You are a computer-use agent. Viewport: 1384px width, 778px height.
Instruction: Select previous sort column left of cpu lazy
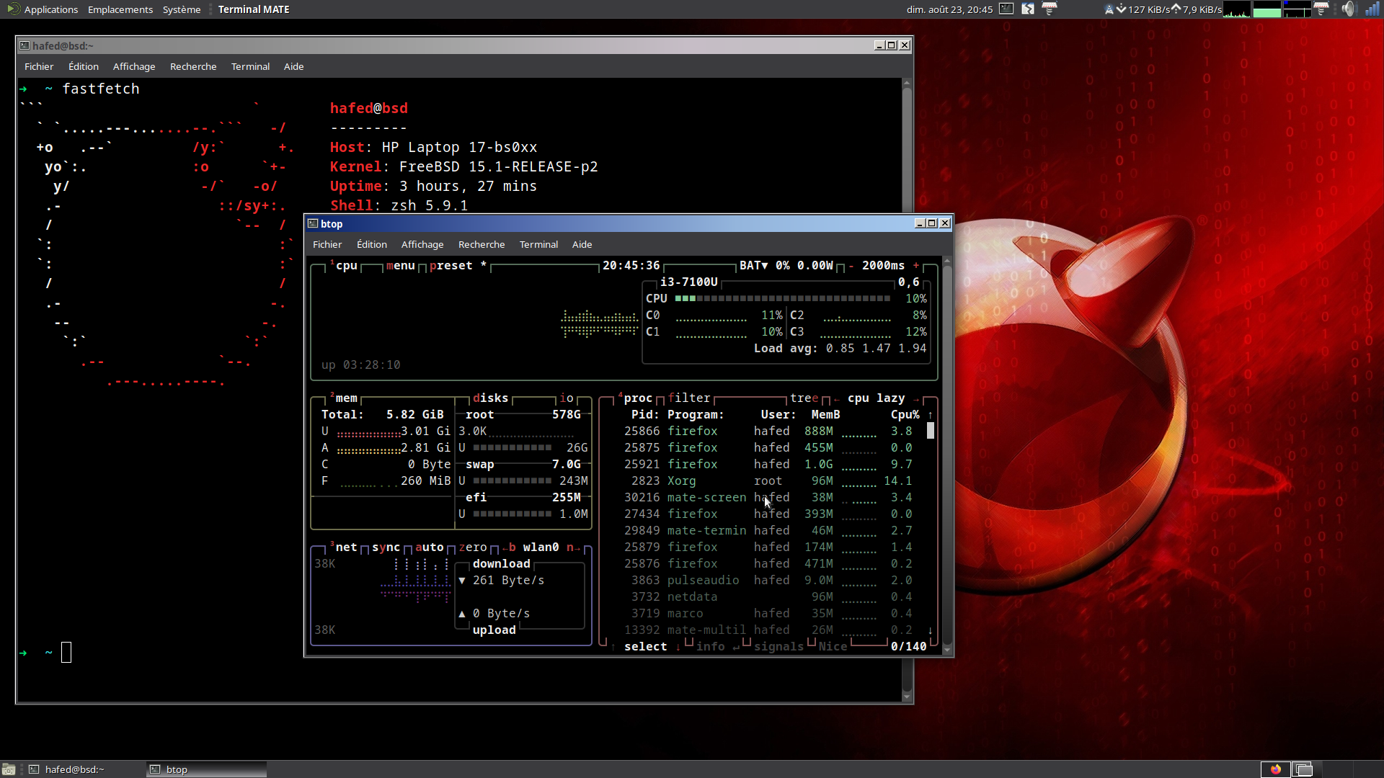coord(837,398)
